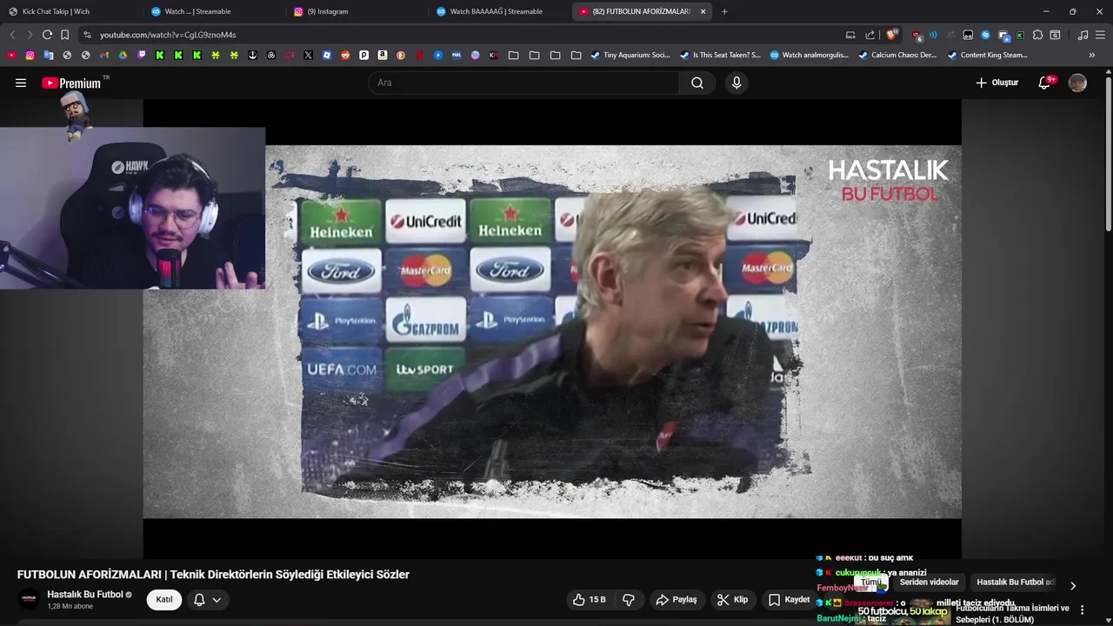
Task: Open the extensions puzzle icon
Action: (1037, 35)
